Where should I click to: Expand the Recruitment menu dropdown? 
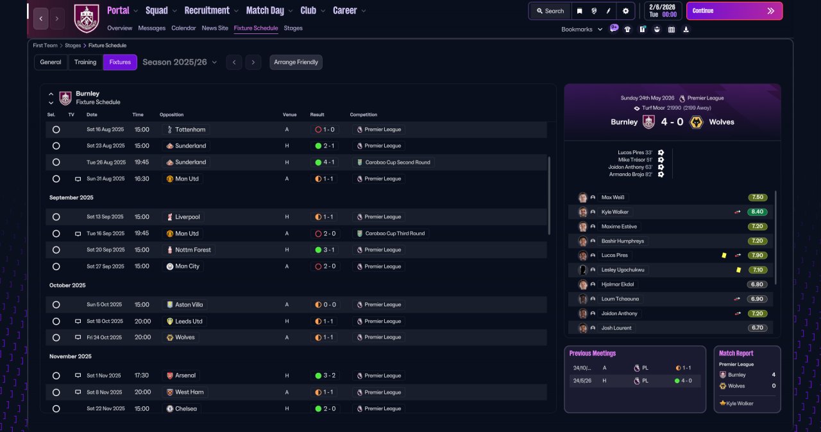click(237, 11)
